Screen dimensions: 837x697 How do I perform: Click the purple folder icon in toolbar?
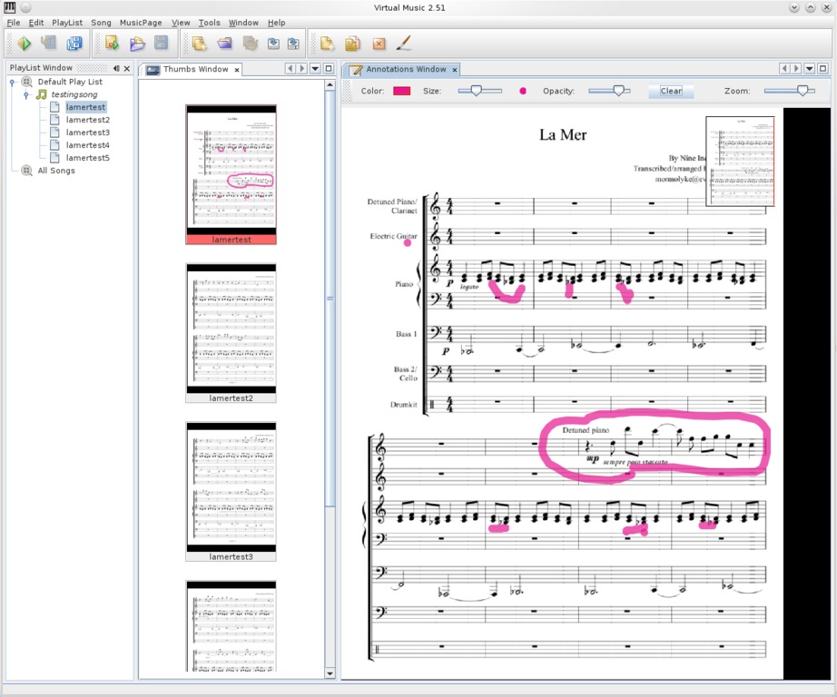click(224, 43)
